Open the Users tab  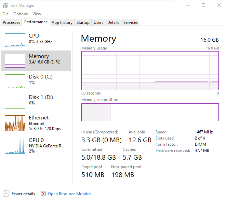98,23
